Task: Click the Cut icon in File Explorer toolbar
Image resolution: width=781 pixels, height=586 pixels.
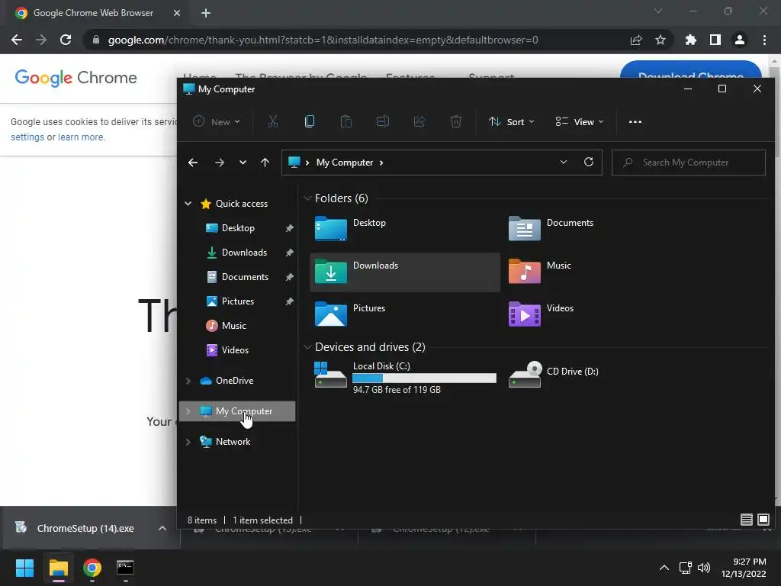Action: tap(273, 121)
